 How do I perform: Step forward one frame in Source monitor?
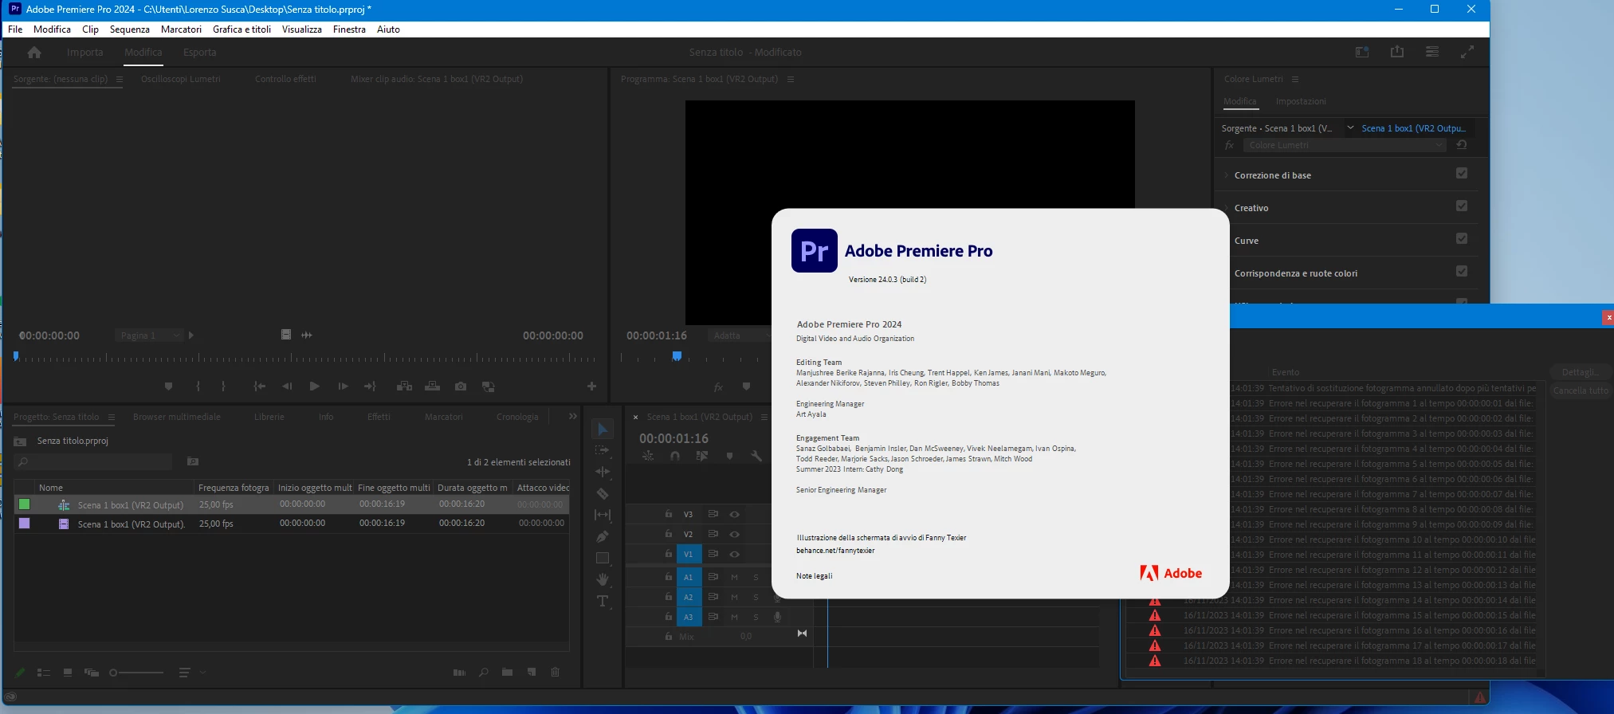pyautogui.click(x=343, y=386)
